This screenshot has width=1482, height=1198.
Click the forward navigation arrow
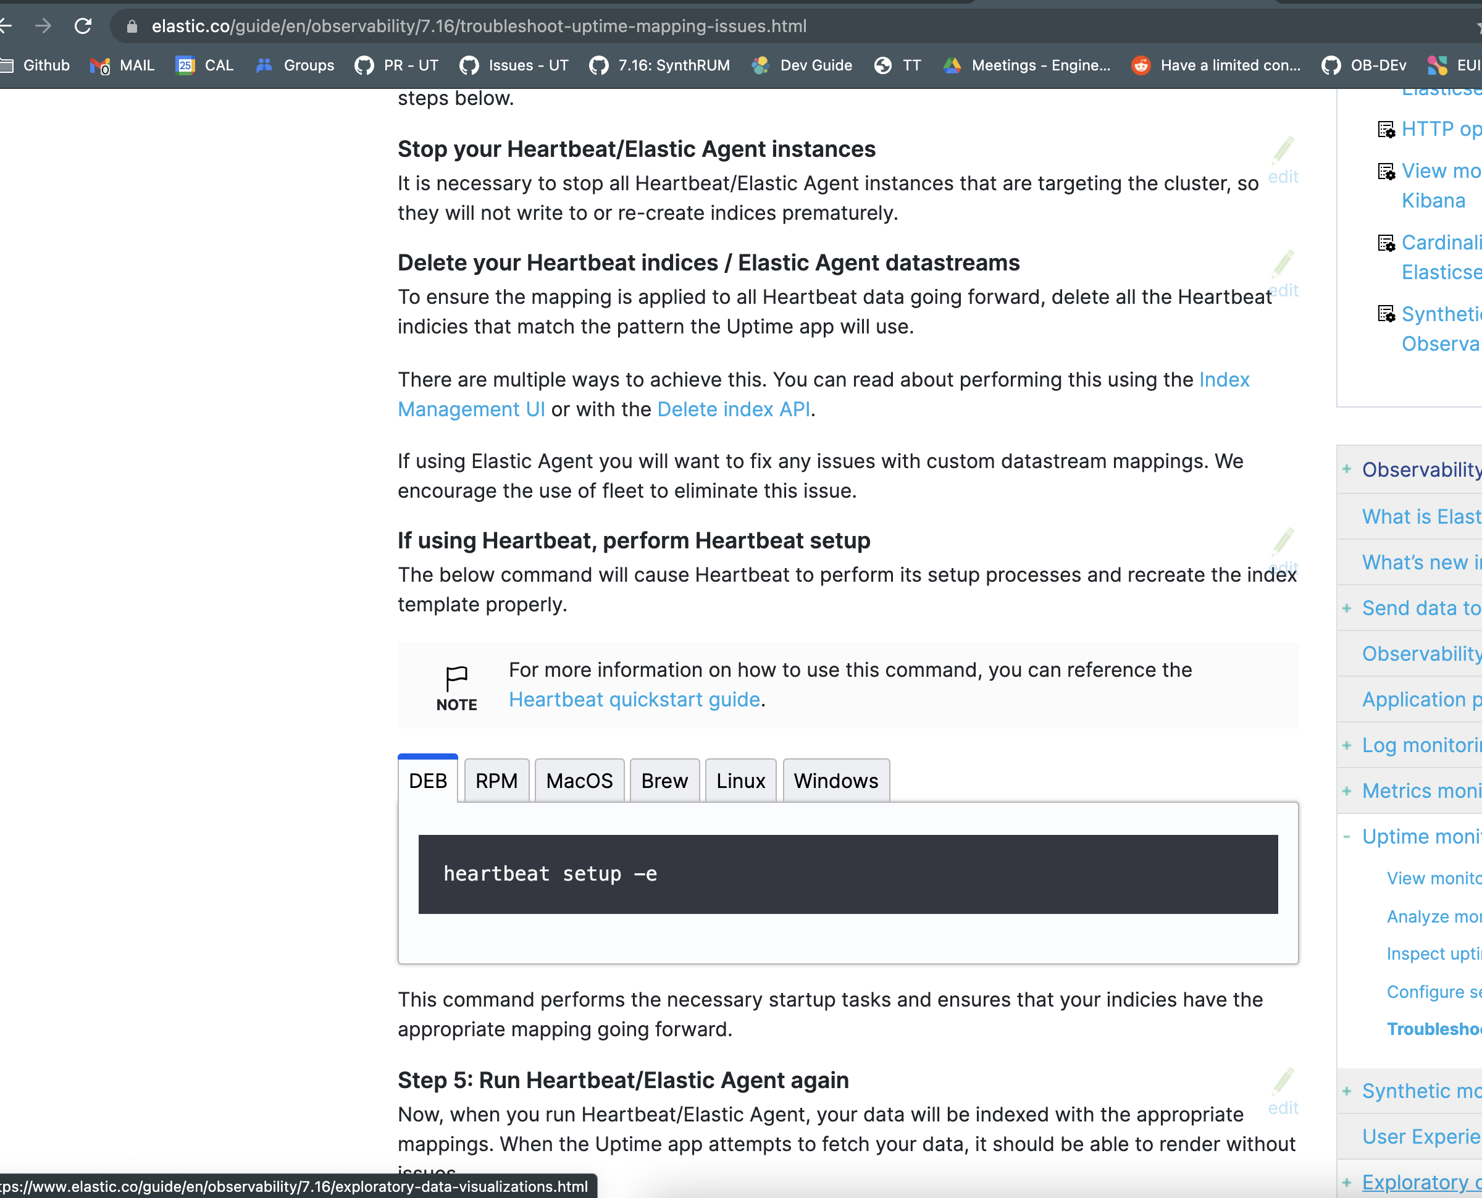tap(43, 26)
